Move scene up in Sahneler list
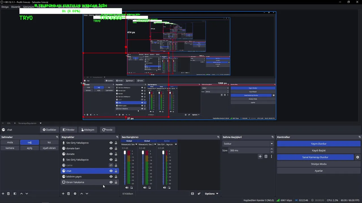 pyautogui.click(x=21, y=194)
